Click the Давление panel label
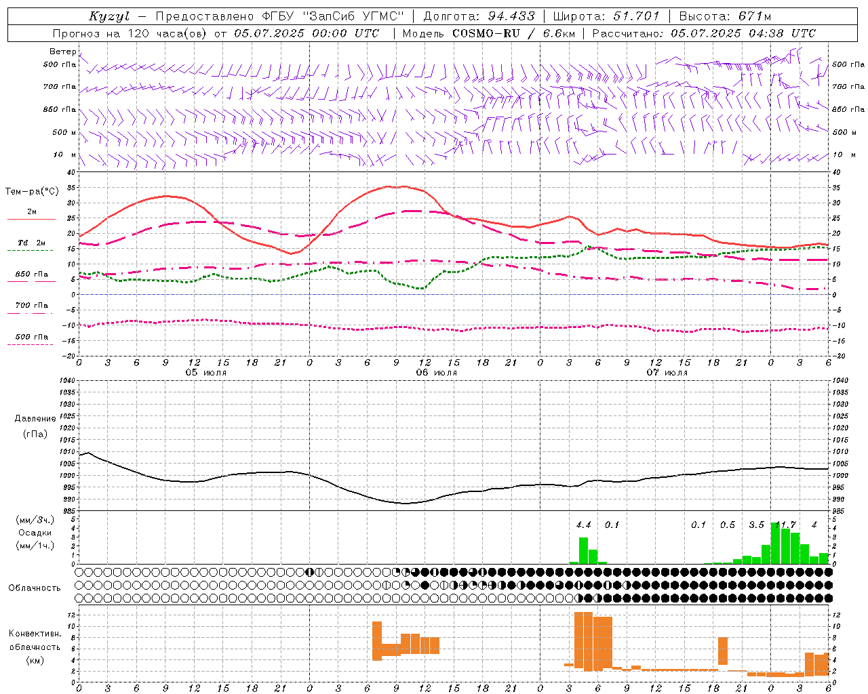The width and height of the screenshot is (868, 694). point(35,419)
